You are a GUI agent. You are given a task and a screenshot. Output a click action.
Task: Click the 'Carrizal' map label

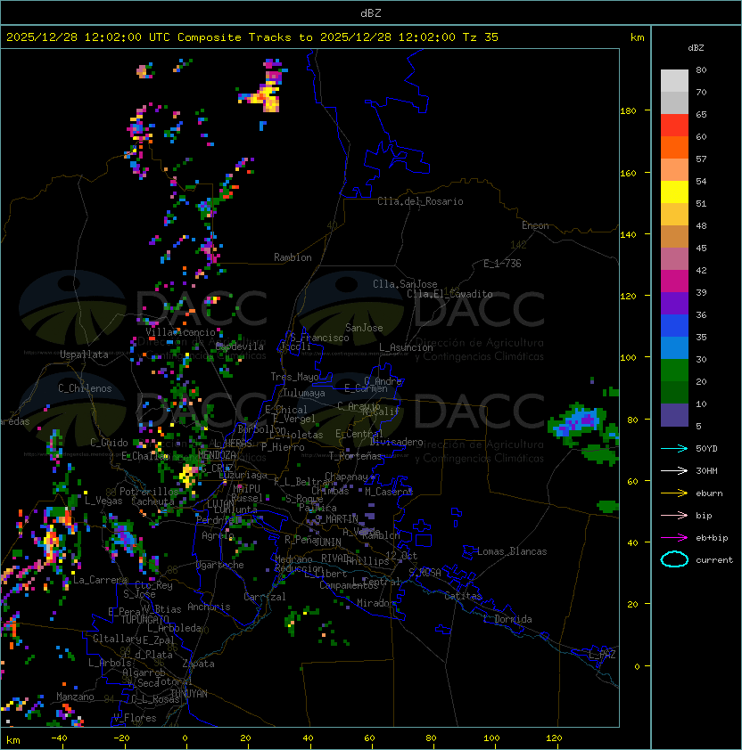click(x=264, y=597)
